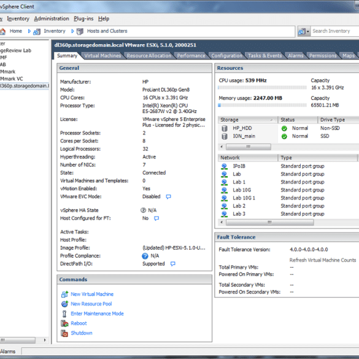Viewport: 359px width, 359px height.
Task: Click the Alarms status bar button
Action: click(8, 352)
